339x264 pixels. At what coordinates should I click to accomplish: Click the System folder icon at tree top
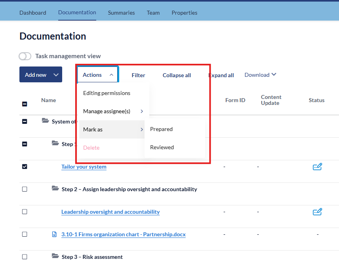[46, 121]
